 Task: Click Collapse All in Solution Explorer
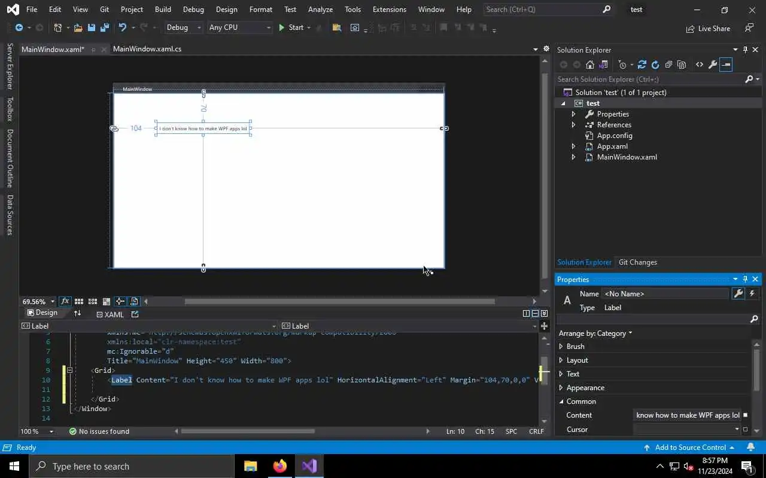click(668, 65)
